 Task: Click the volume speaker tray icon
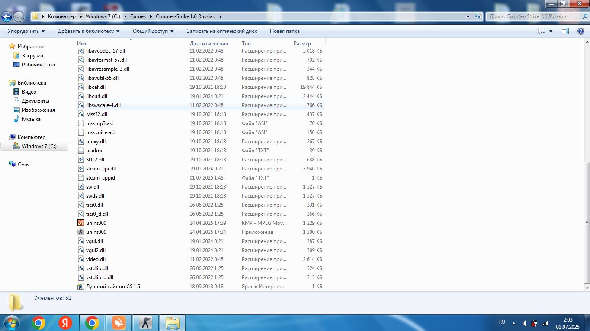[524, 323]
